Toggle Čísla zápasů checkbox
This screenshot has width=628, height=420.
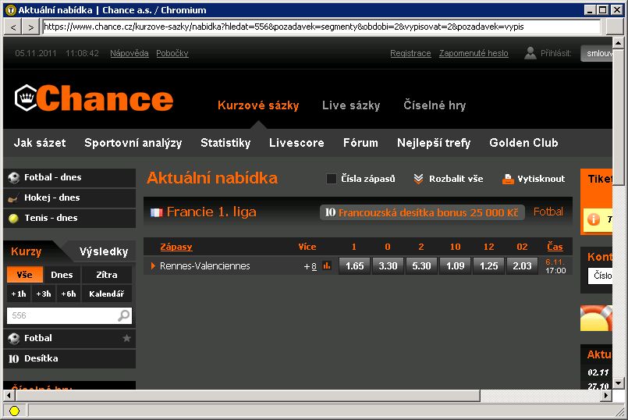click(332, 179)
